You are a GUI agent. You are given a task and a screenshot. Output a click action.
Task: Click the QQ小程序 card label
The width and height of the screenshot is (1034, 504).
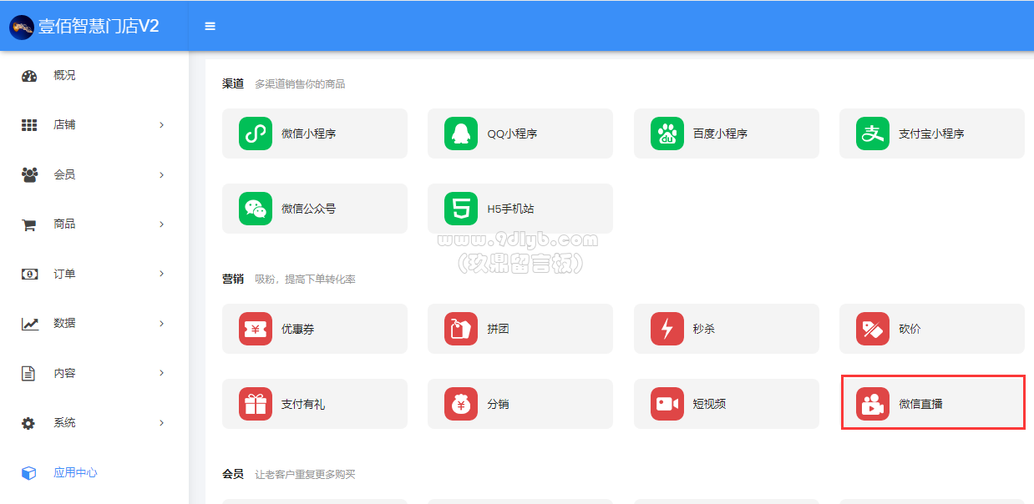512,134
